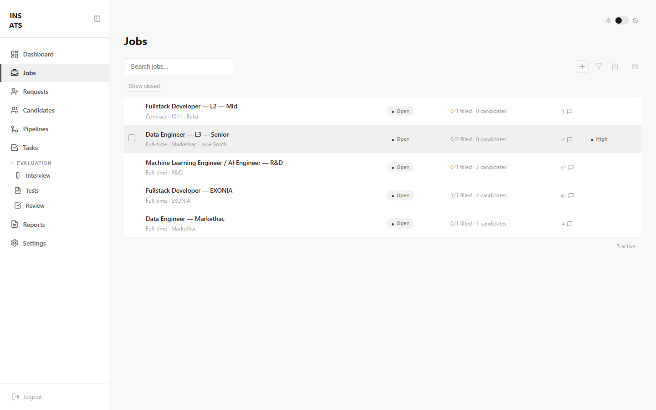Open the Pipelines page

pos(55,129)
